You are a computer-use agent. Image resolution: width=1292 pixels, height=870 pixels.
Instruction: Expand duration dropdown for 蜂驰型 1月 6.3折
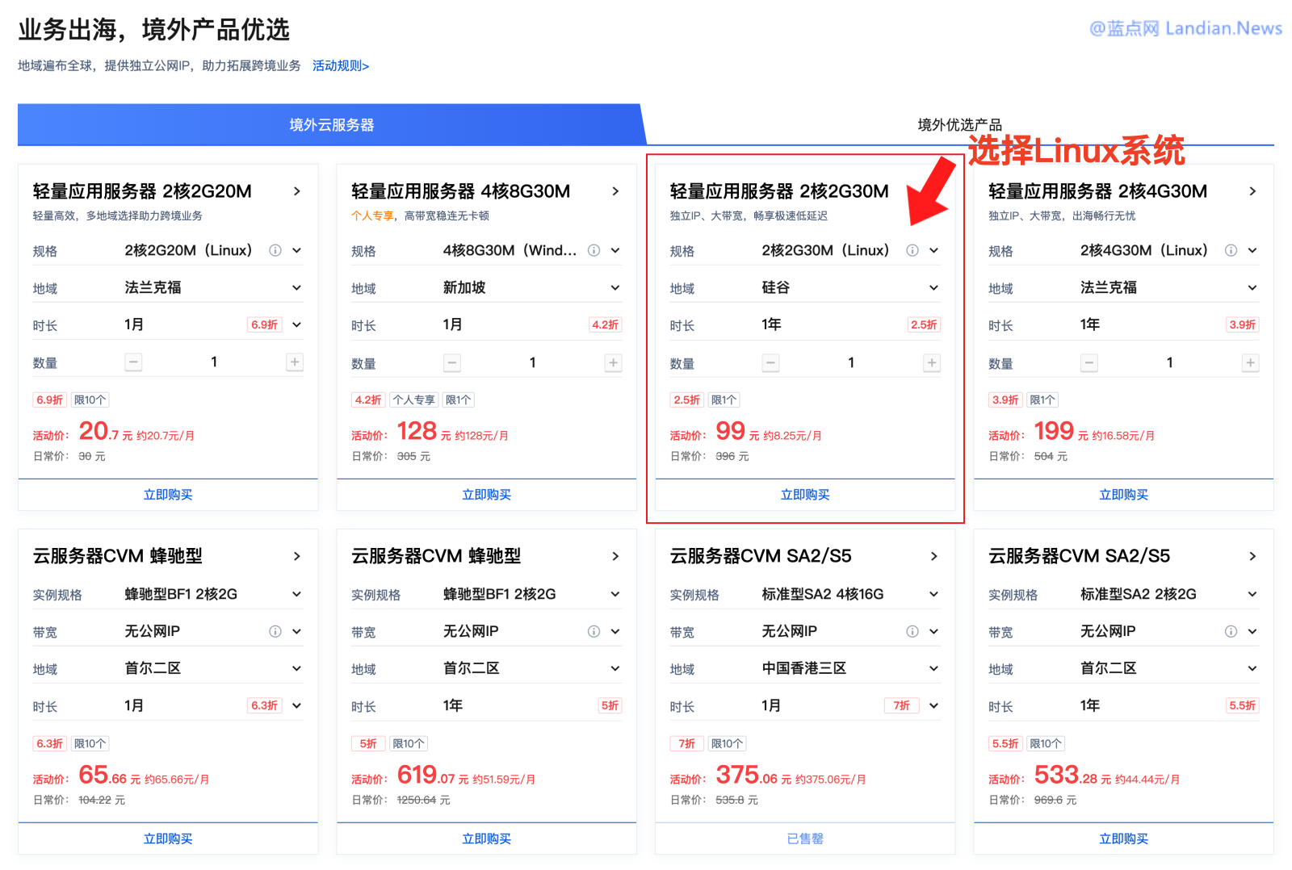tap(296, 705)
